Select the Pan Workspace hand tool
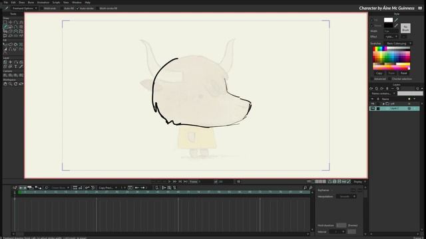Screen dimensions: 426x239 pos(5,84)
